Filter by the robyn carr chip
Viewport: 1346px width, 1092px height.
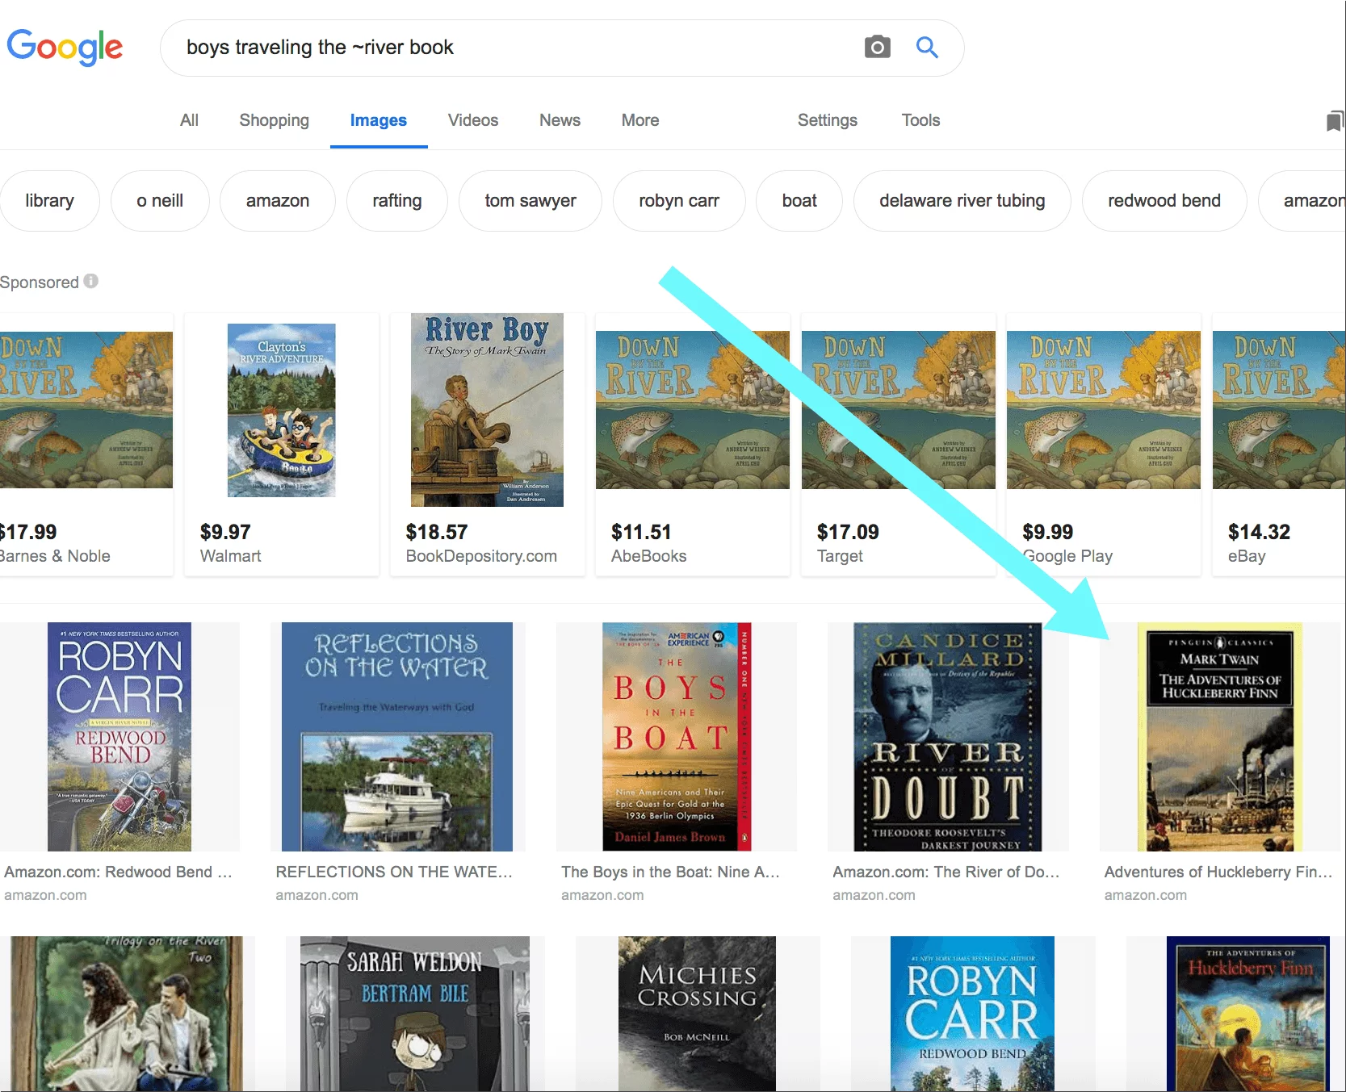[679, 201]
